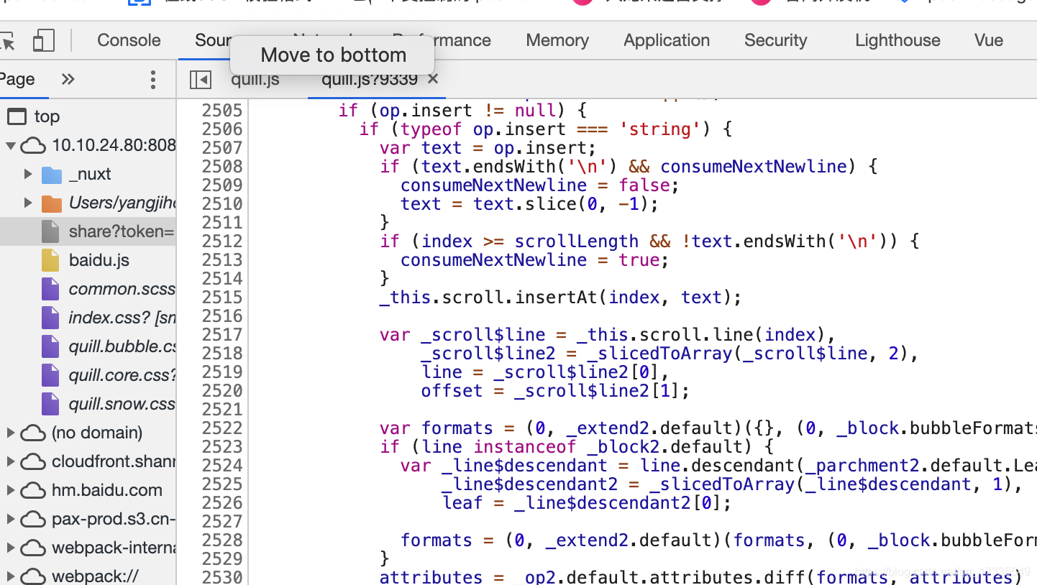Expand the pax-prod.s3.cn domain node
Screen dimensions: 1037x585
pyautogui.click(x=11, y=519)
